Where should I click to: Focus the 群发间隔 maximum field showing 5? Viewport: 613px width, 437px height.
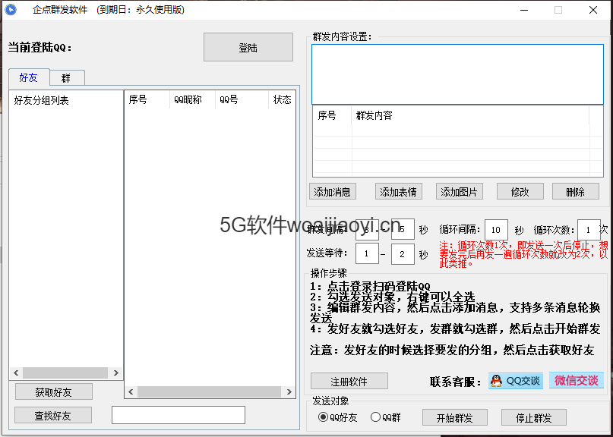tap(403, 230)
